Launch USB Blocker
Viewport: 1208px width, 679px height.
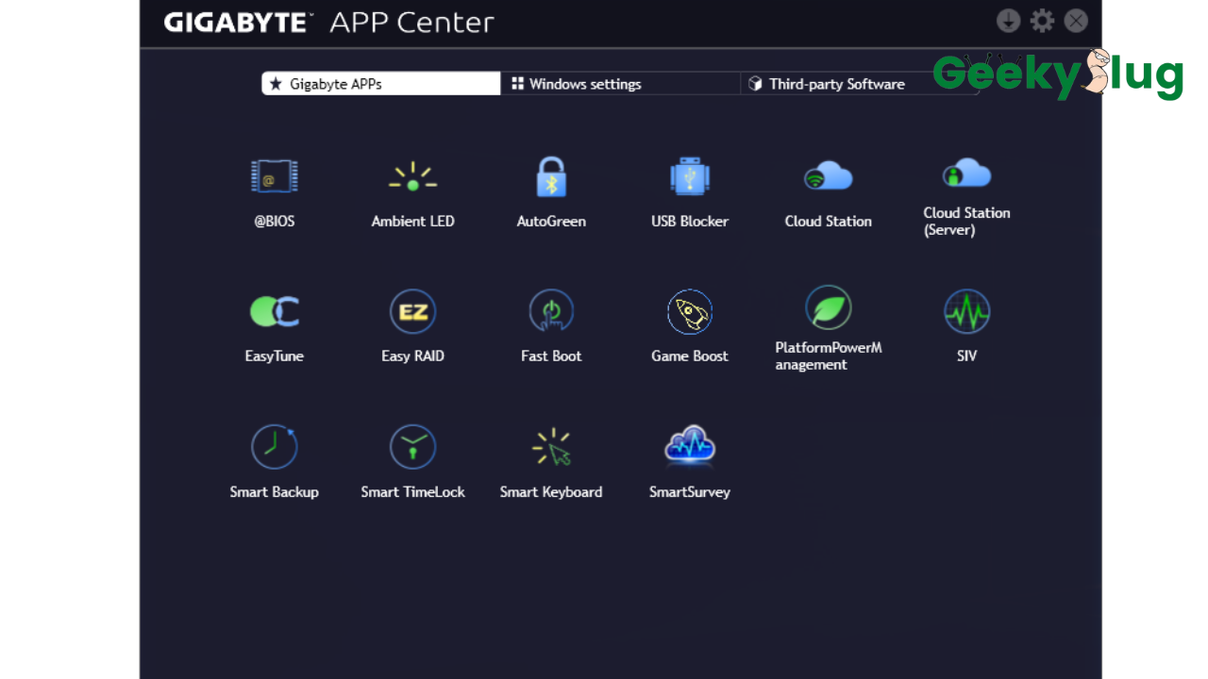click(690, 177)
